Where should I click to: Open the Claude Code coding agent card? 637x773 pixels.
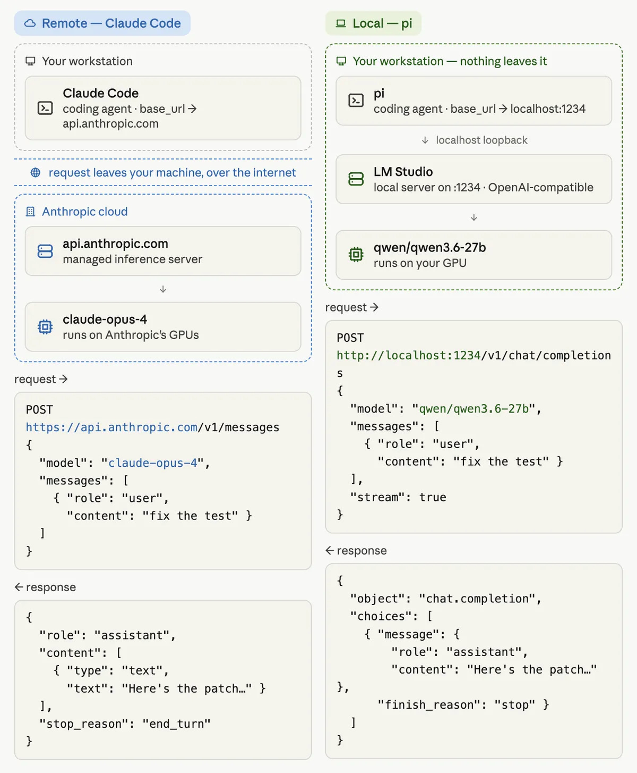click(163, 108)
